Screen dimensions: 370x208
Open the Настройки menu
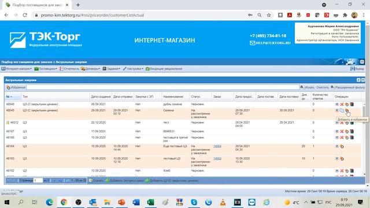click(133, 69)
